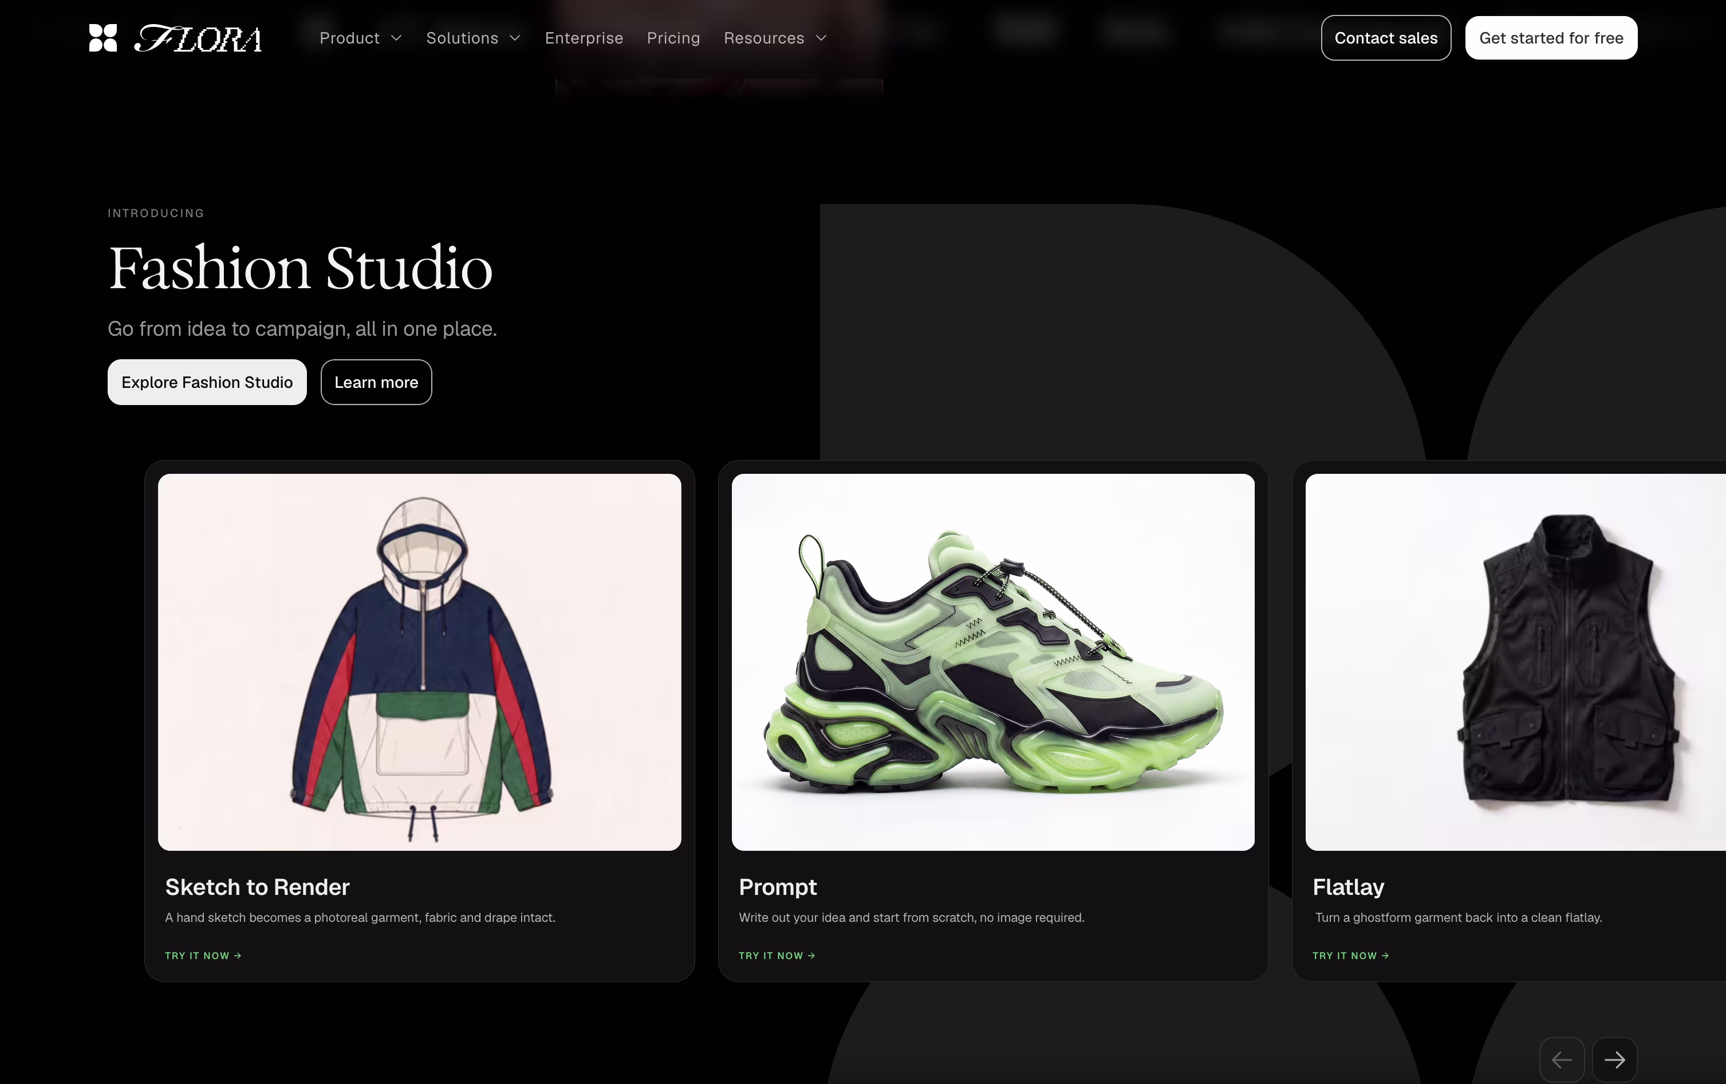Click Get started for free
Viewport: 1726px width, 1084px height.
[1551, 38]
